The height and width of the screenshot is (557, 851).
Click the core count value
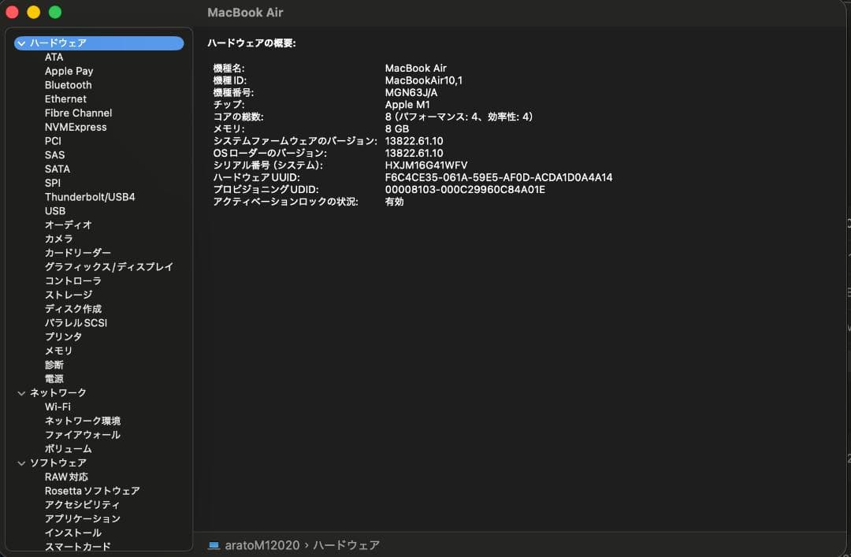[459, 117]
